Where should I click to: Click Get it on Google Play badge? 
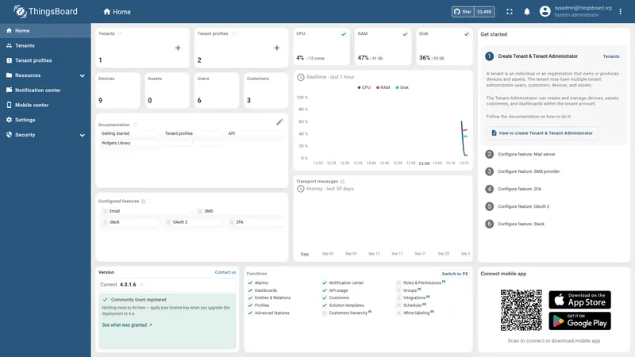click(x=579, y=321)
